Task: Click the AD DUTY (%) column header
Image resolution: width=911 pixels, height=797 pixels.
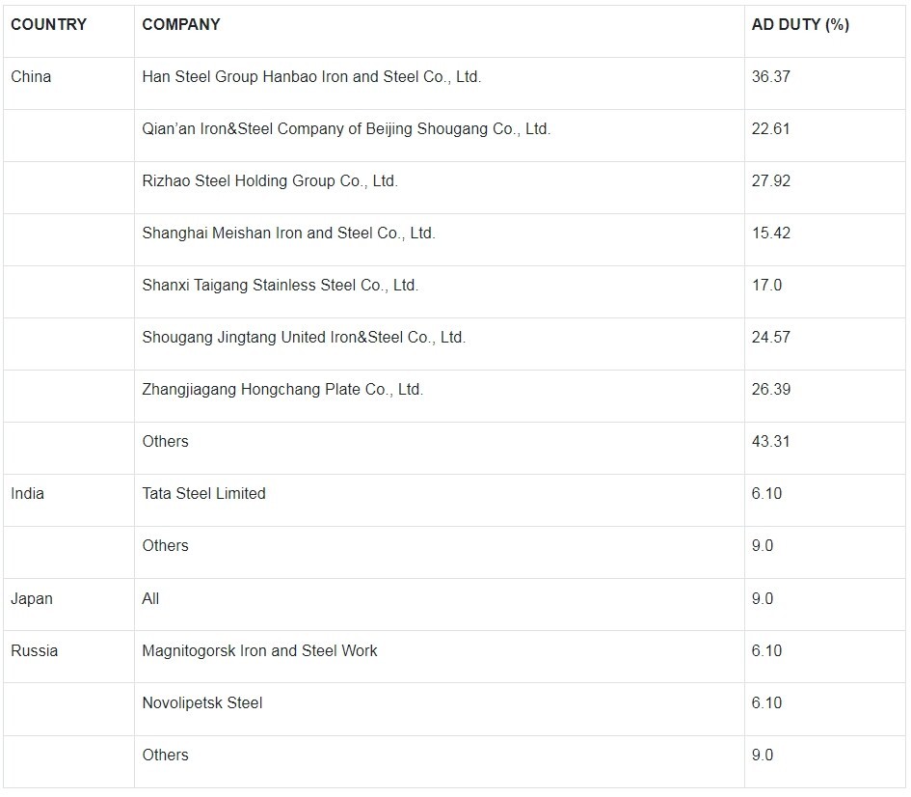Action: (800, 25)
